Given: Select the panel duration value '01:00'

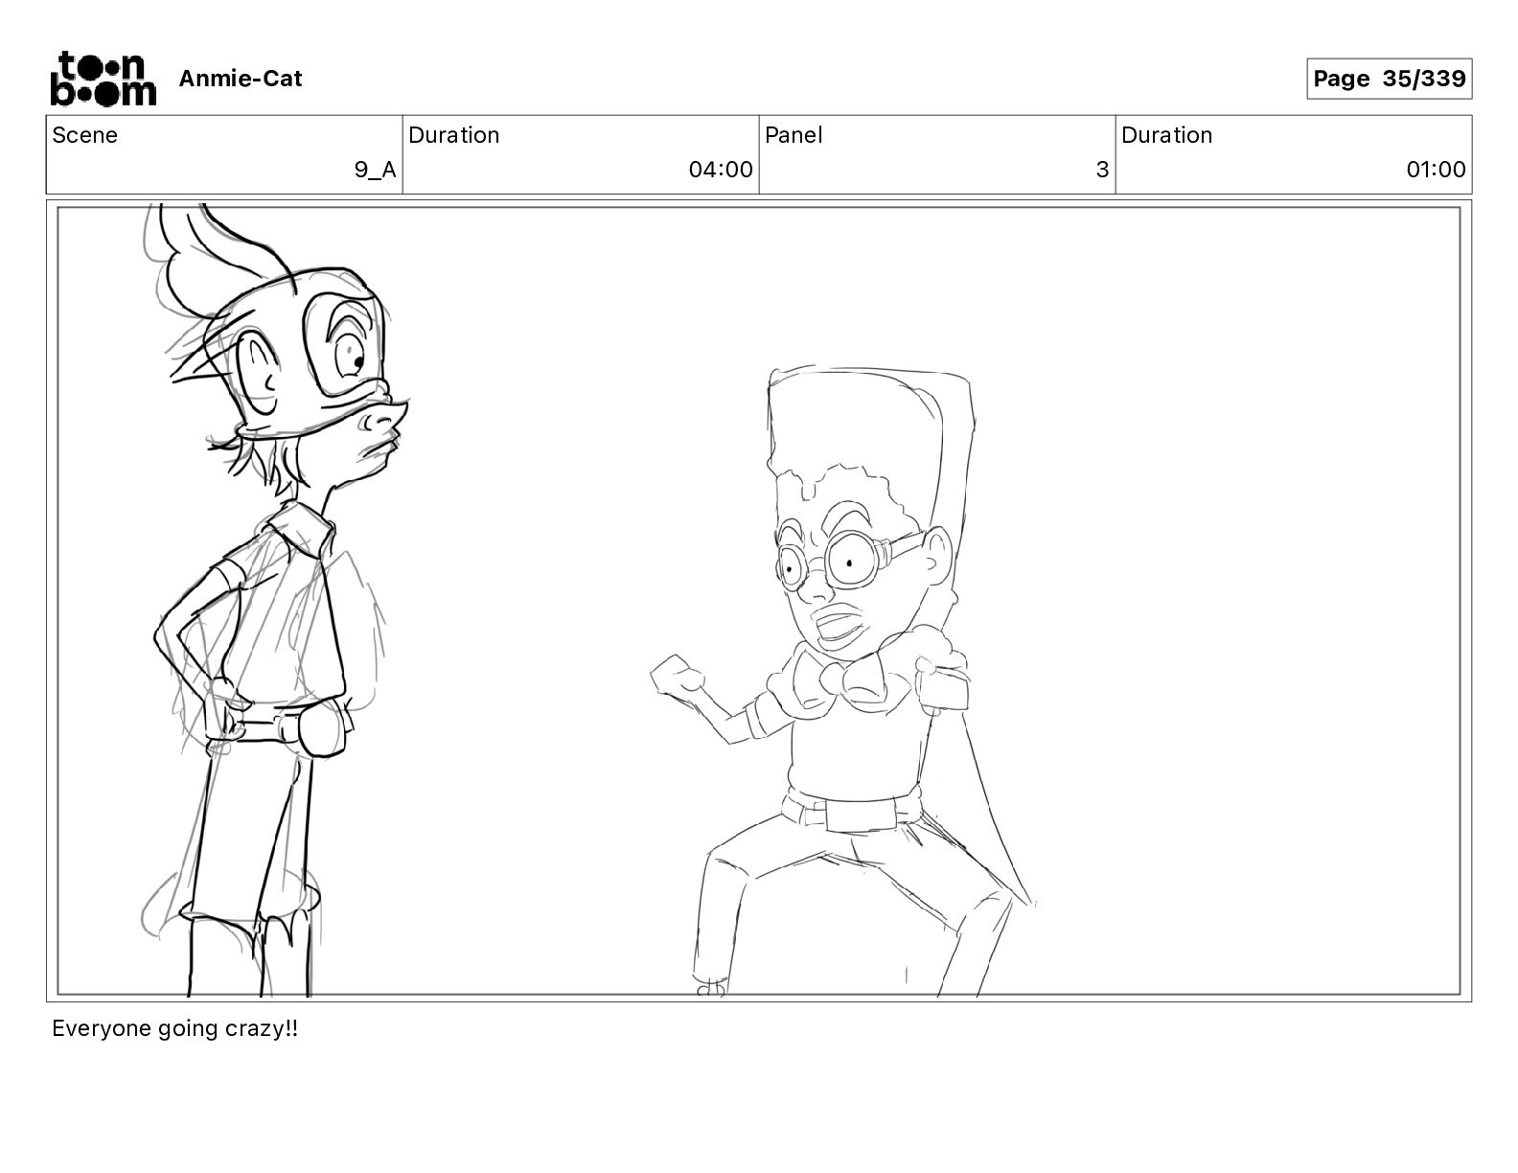Looking at the screenshot, I should pos(1436,170).
